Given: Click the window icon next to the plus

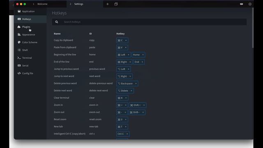Looking at the screenshot, I should click(116, 4).
